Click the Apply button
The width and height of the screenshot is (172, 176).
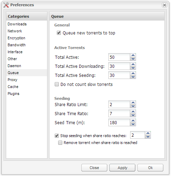coord(122,168)
